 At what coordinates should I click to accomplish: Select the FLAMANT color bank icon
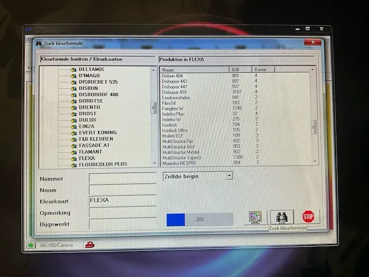pyautogui.click(x=74, y=152)
